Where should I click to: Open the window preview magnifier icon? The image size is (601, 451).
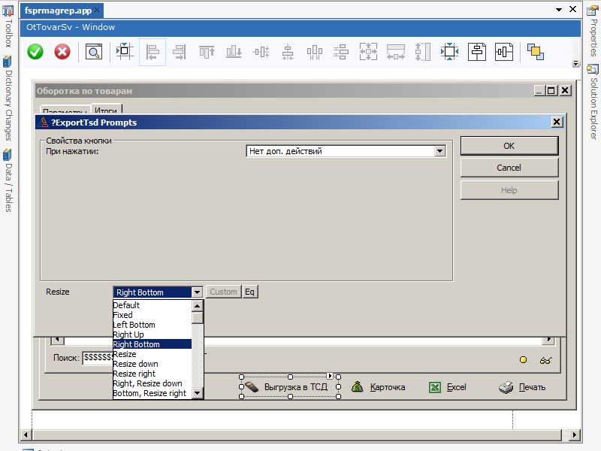(93, 52)
